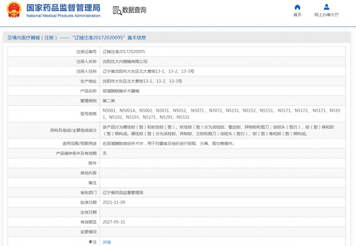
Task: Click the 型号规格 model list value
Action: [x=221, y=114]
